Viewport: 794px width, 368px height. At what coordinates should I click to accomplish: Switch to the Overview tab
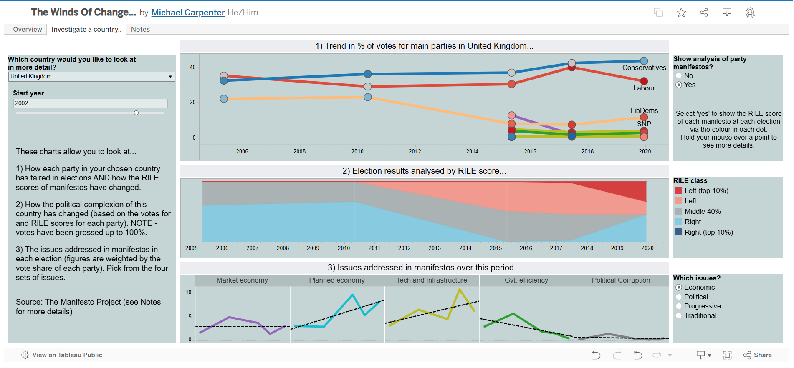pos(27,29)
